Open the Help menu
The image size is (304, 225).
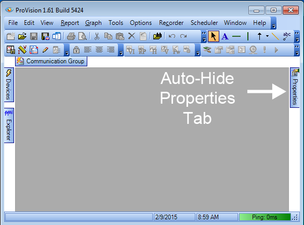[x=259, y=23]
